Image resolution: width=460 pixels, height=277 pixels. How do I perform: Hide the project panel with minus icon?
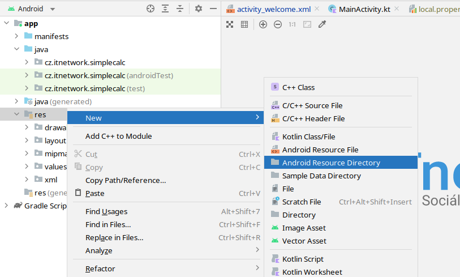pyautogui.click(x=213, y=8)
